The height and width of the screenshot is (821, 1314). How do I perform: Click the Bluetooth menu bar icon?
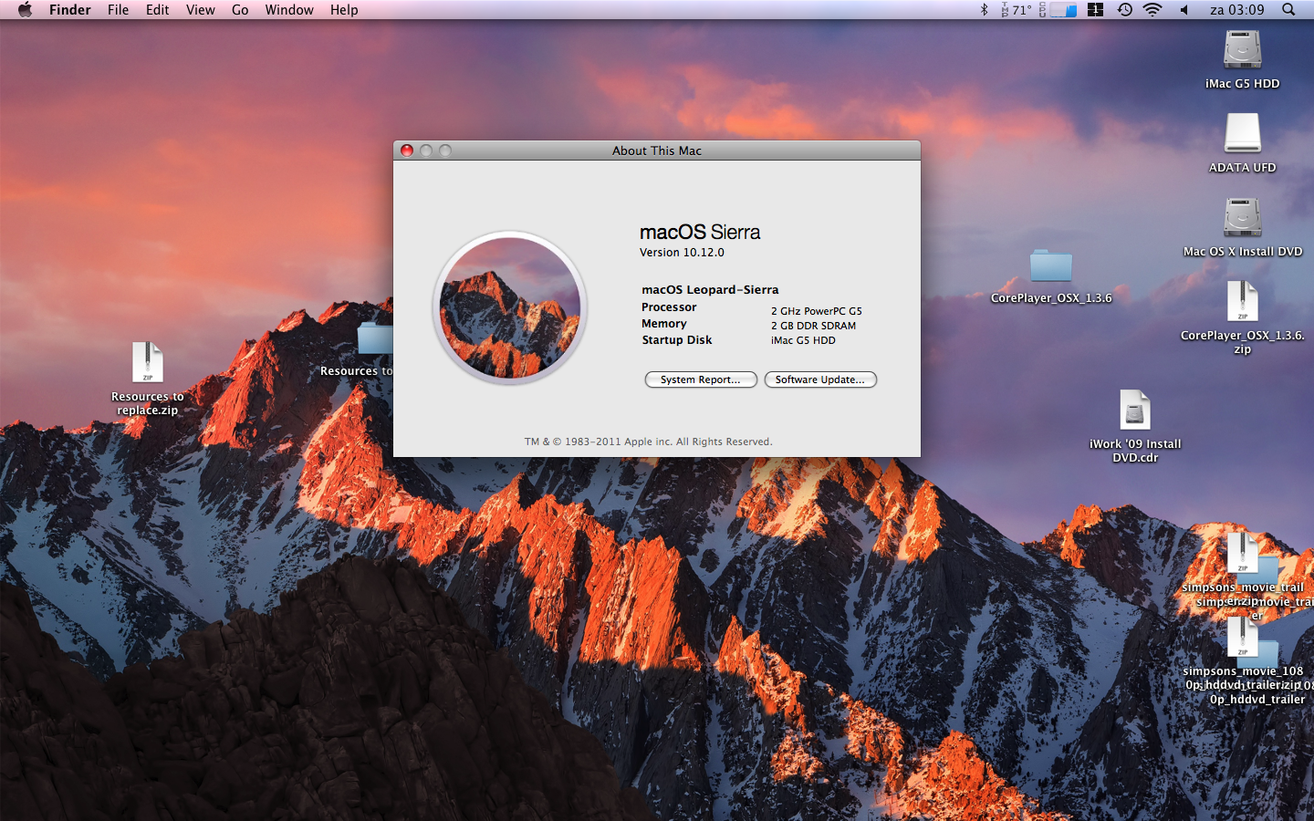(984, 9)
